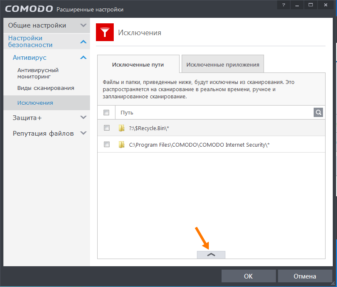The height and width of the screenshot is (287, 337).
Task: Switch to Исключенные пути tab
Action: pyautogui.click(x=138, y=64)
